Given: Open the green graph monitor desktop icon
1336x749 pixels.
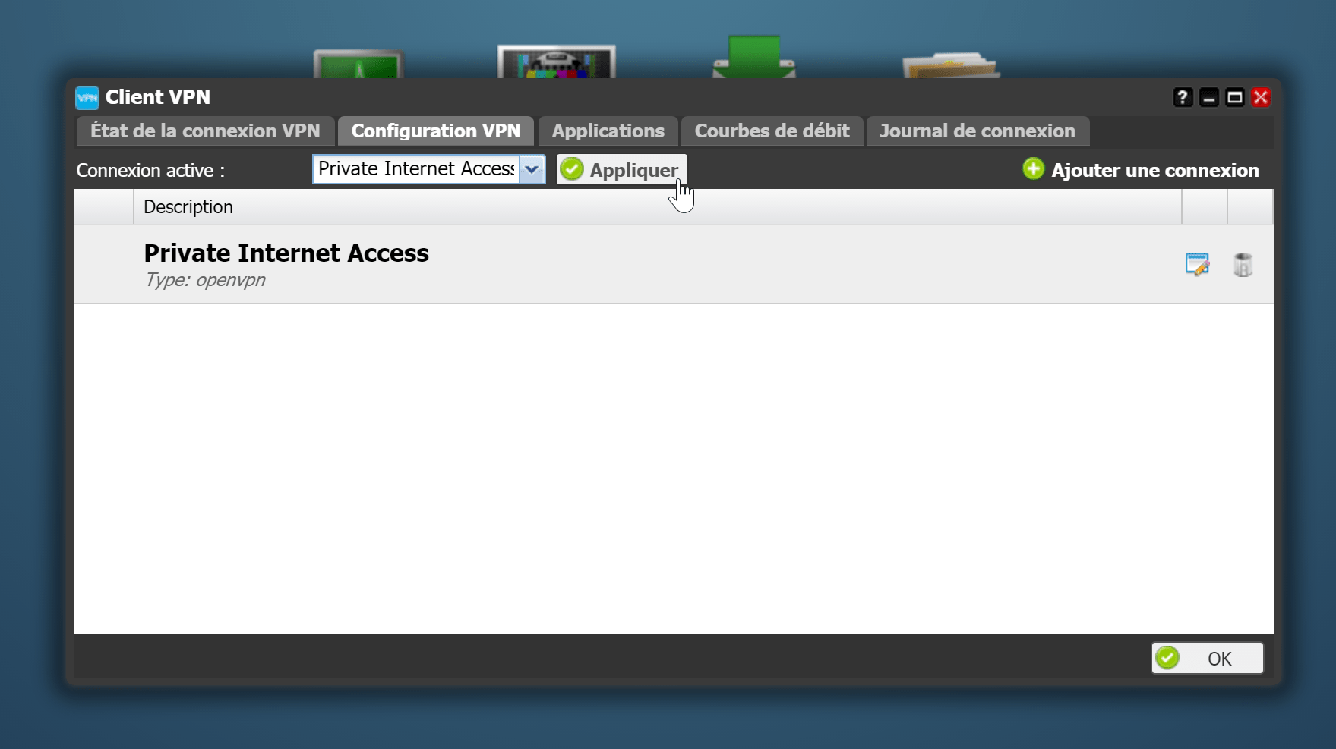Looking at the screenshot, I should [x=358, y=63].
